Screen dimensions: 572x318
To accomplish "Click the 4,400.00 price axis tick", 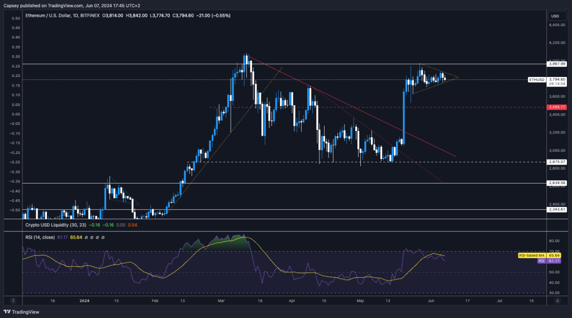I will pyautogui.click(x=557, y=25).
